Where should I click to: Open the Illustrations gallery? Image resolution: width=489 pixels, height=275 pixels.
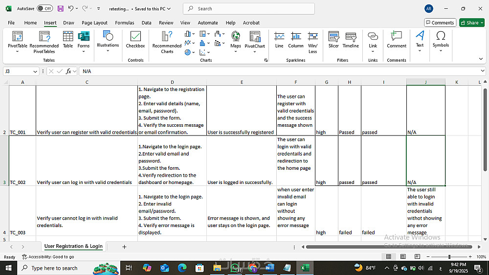(x=108, y=41)
